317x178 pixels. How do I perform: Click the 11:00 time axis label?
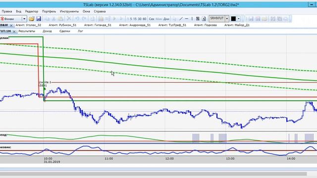pyautogui.click(x=109, y=159)
